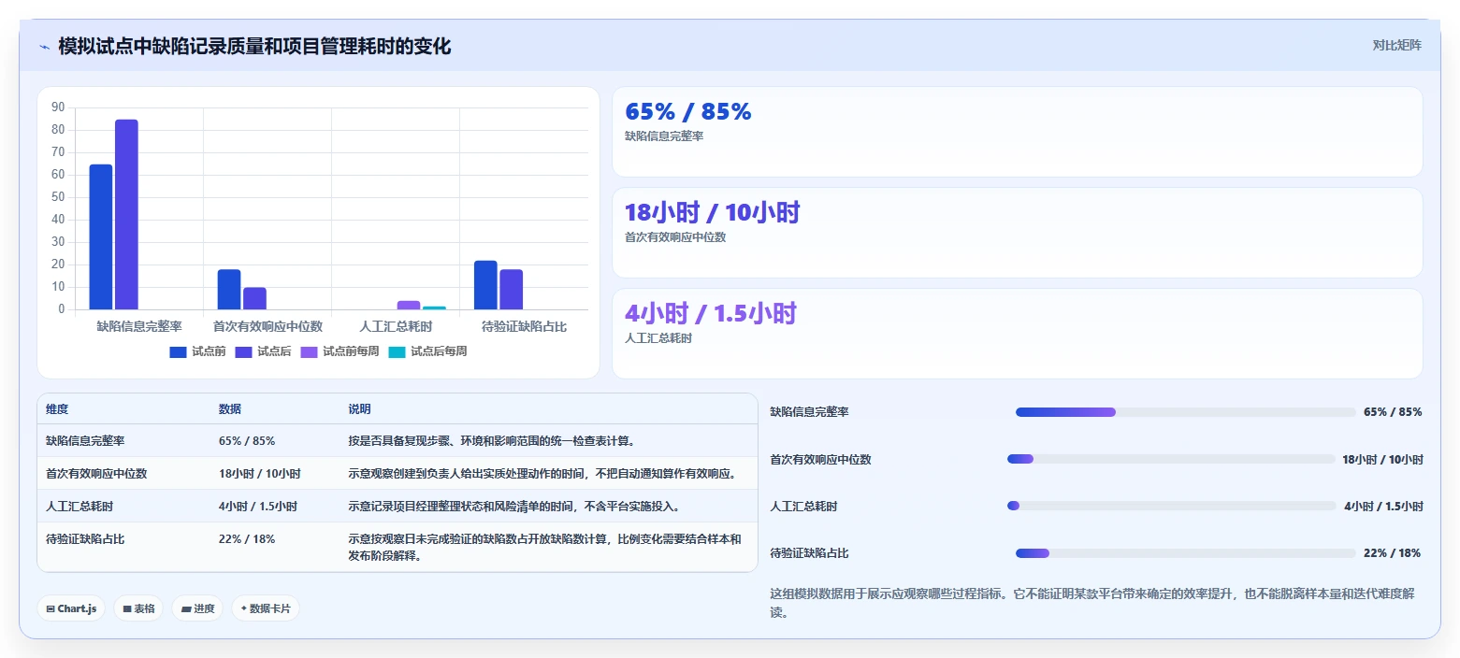Click the 22% / 18% table cell
The image size is (1460, 658).
247,538
